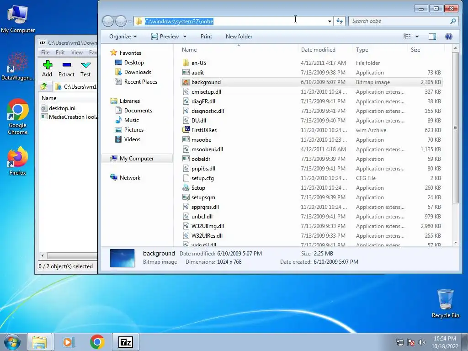Click the search magnifier icon

pos(453,21)
